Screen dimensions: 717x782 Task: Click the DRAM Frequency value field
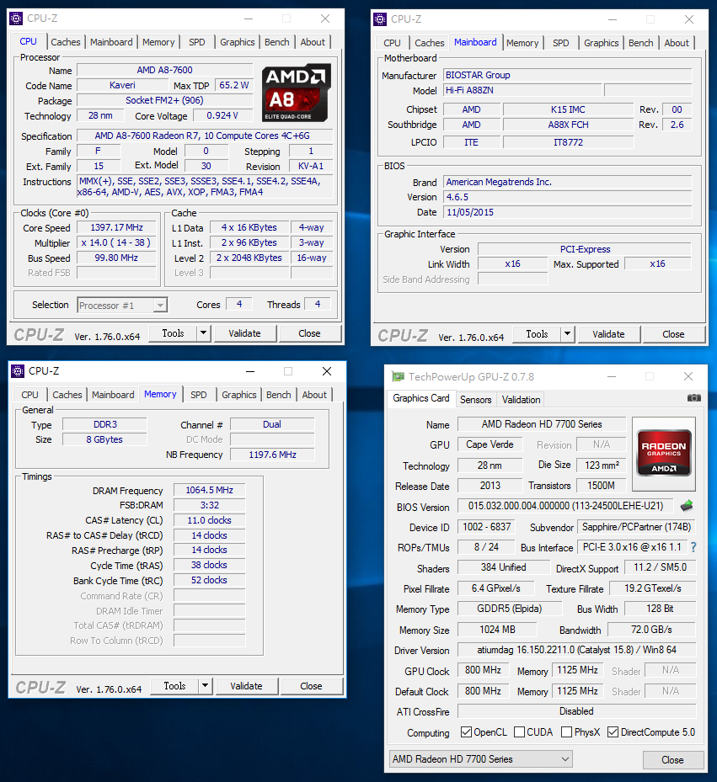(209, 490)
